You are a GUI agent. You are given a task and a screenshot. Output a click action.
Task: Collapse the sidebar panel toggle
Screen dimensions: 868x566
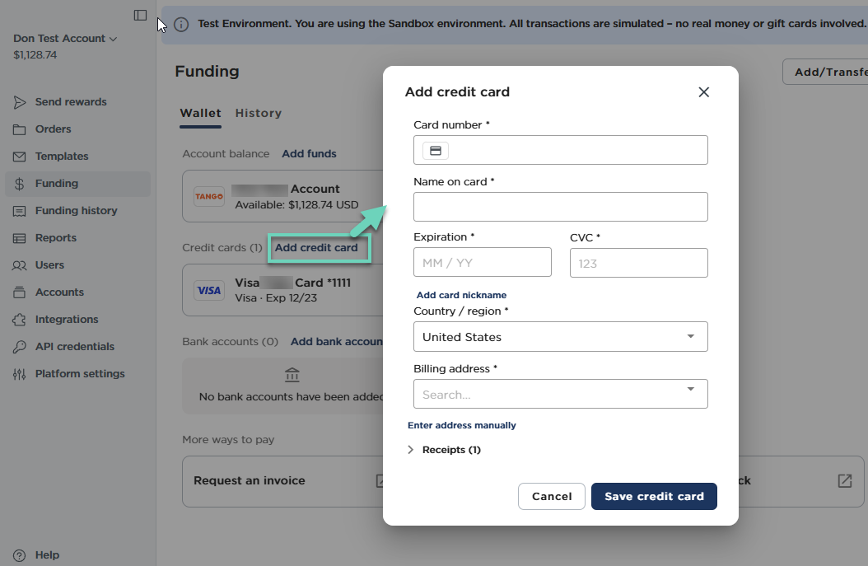140,15
